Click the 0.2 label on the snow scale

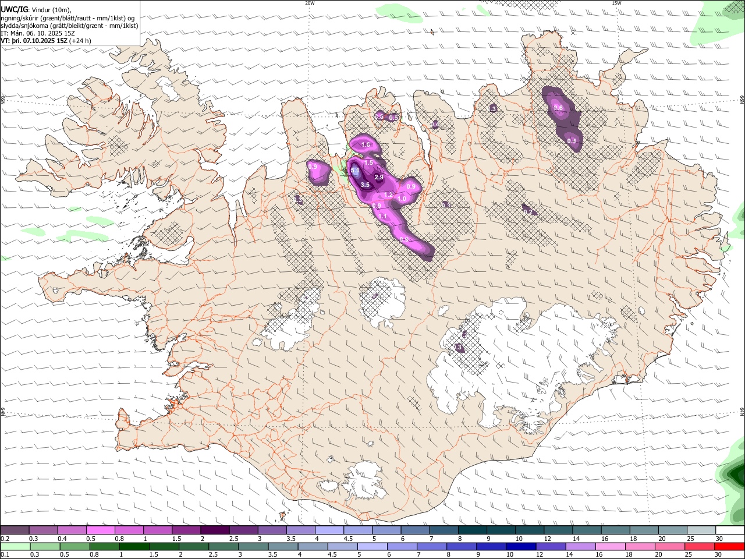[5, 538]
